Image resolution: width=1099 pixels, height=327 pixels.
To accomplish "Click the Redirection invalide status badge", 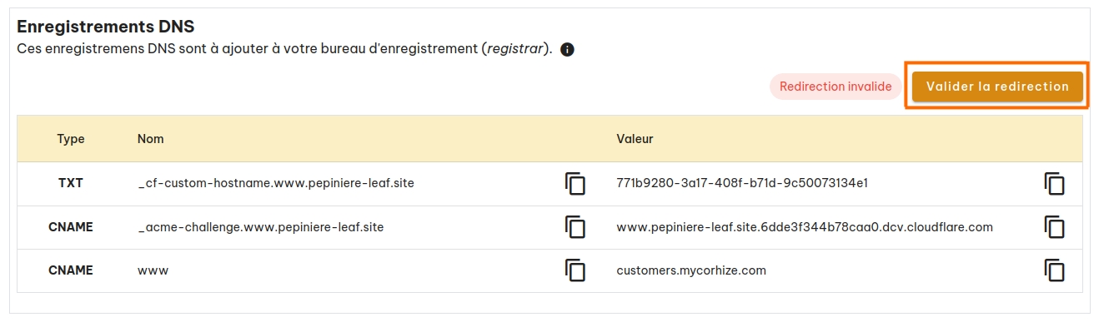I will point(836,87).
